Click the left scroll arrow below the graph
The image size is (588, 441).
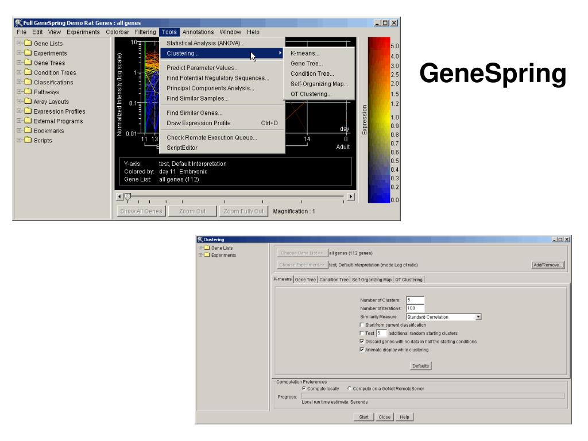coord(119,196)
